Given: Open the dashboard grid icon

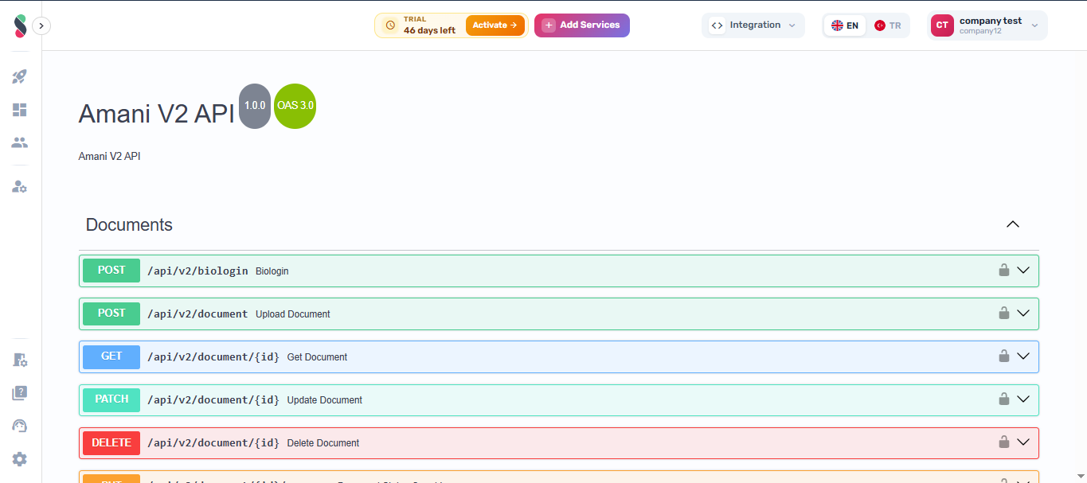Looking at the screenshot, I should (x=20, y=110).
